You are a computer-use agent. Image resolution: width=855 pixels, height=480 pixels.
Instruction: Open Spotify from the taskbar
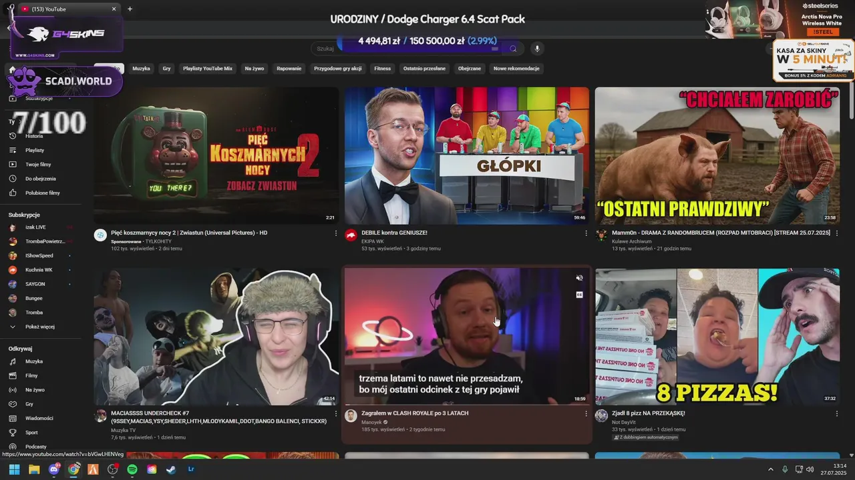tap(132, 469)
